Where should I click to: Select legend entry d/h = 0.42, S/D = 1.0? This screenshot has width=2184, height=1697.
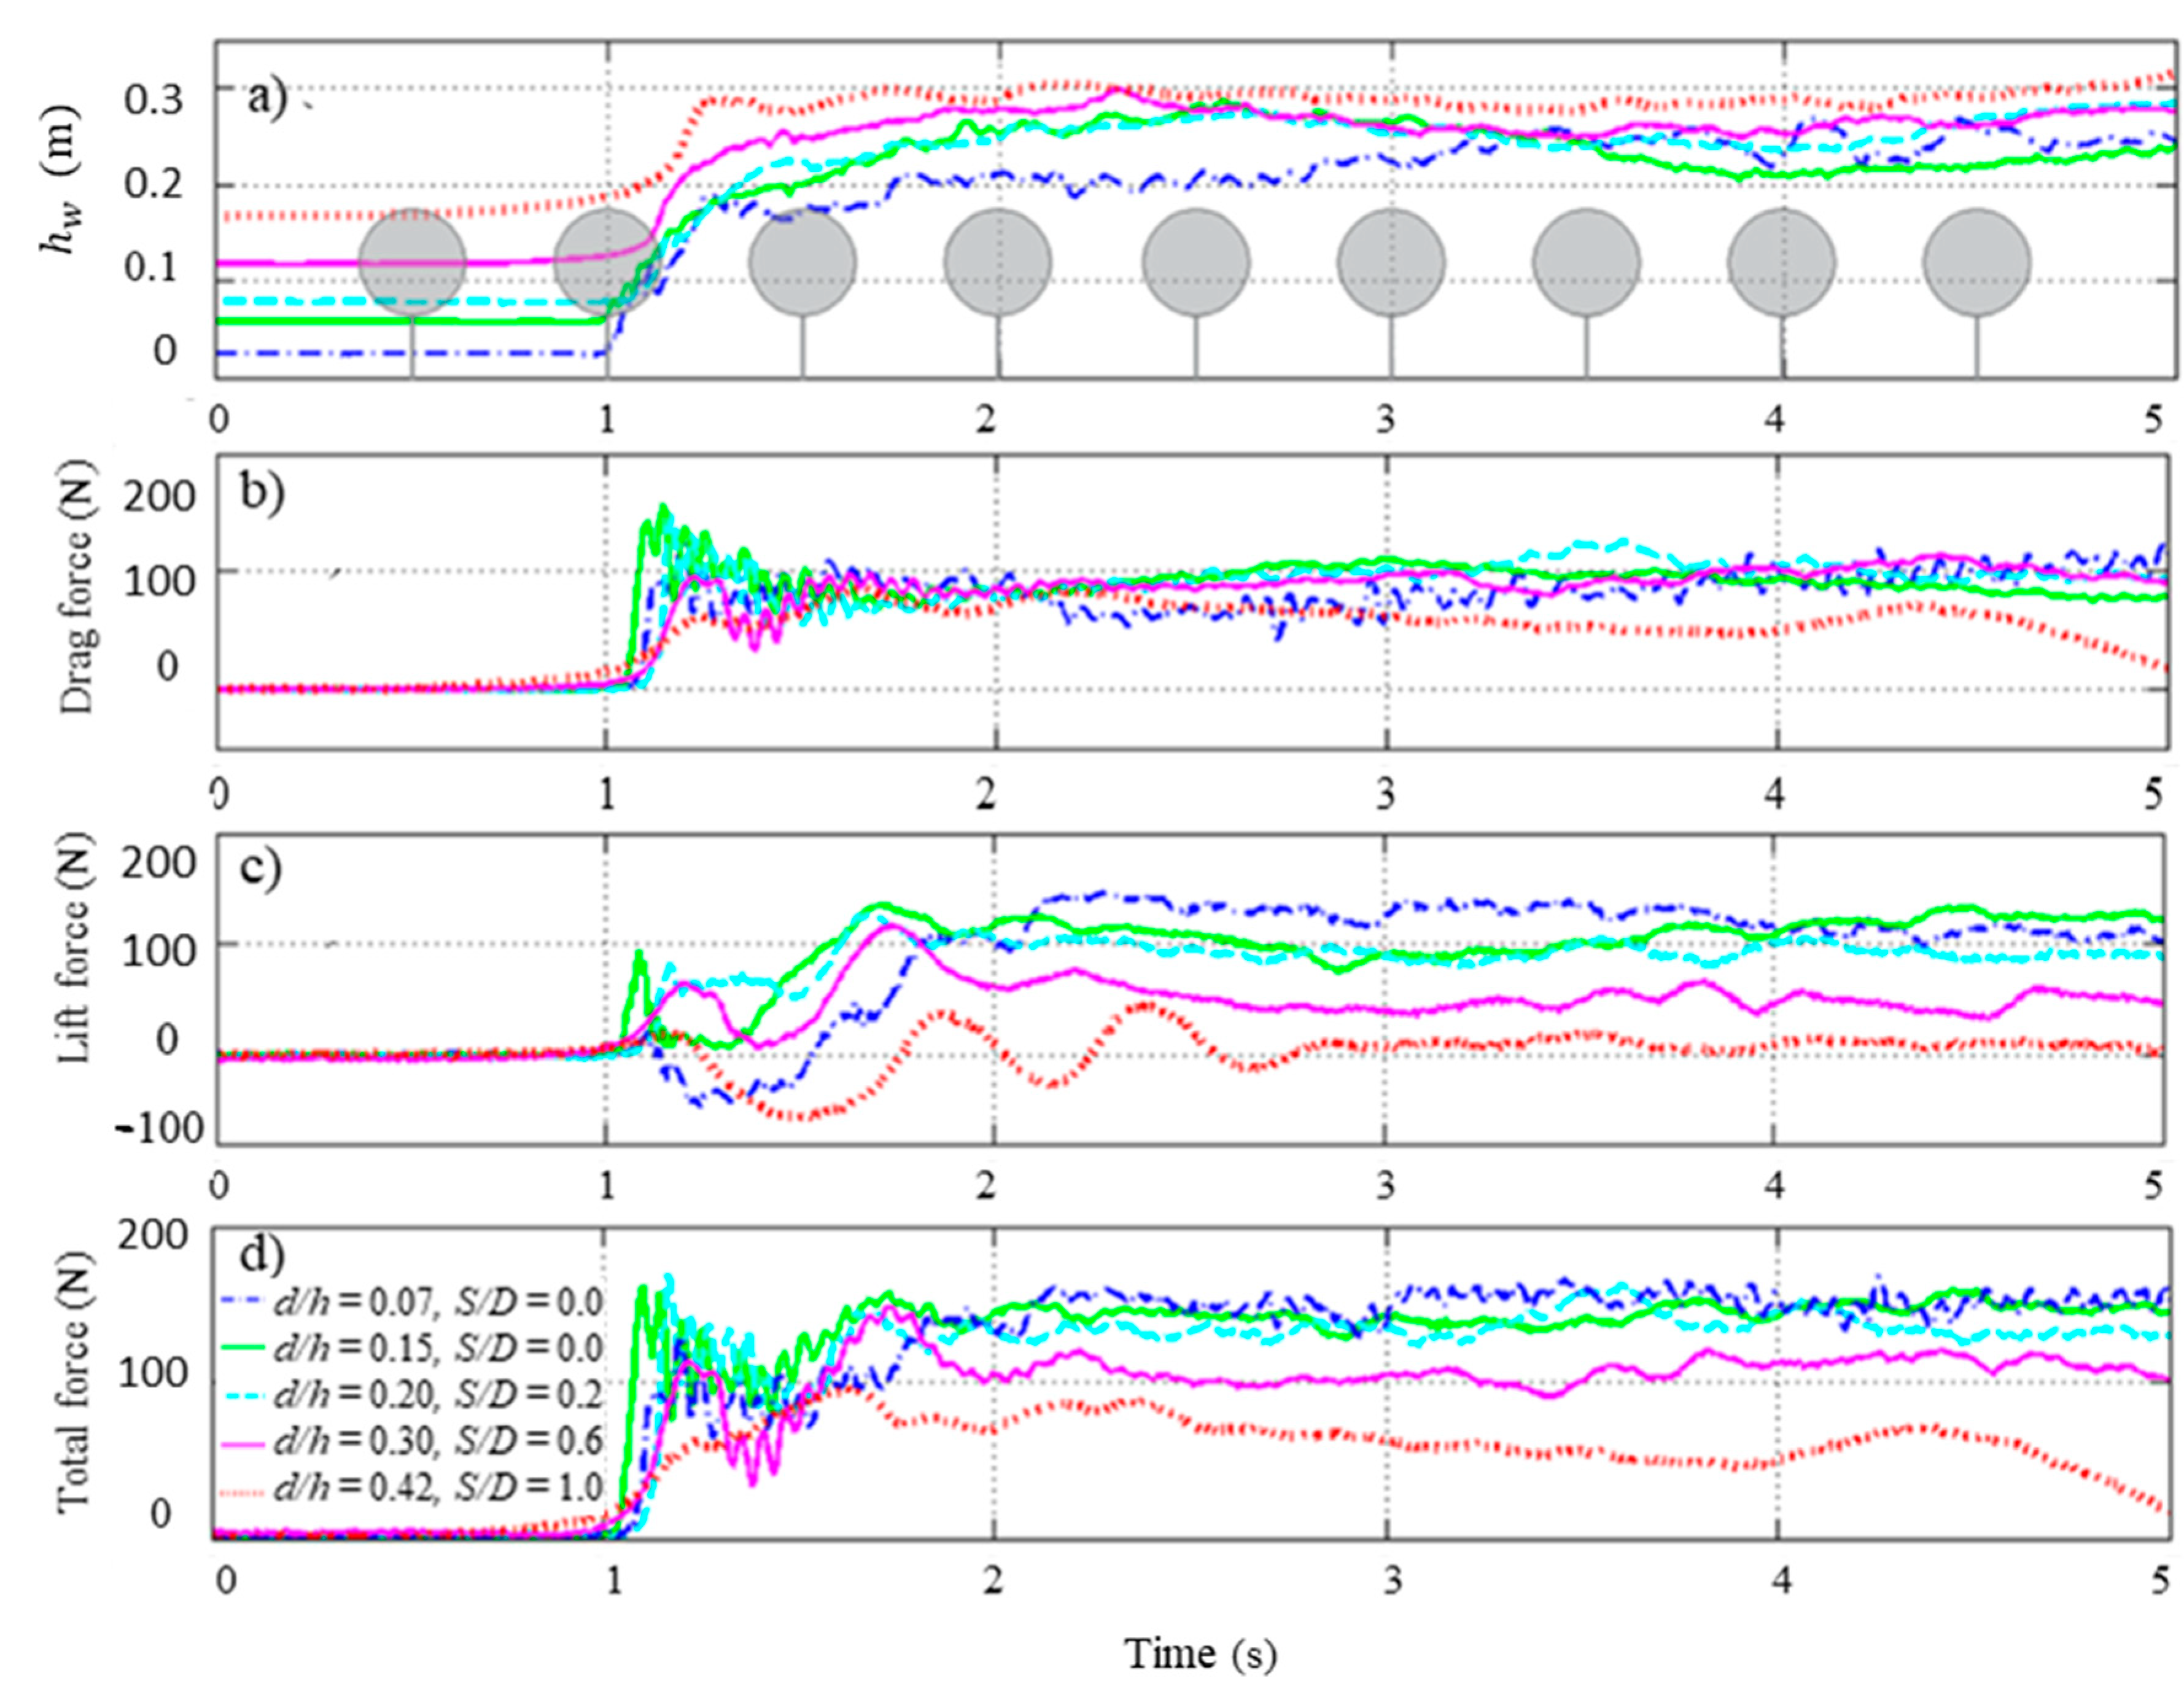coord(438,1487)
